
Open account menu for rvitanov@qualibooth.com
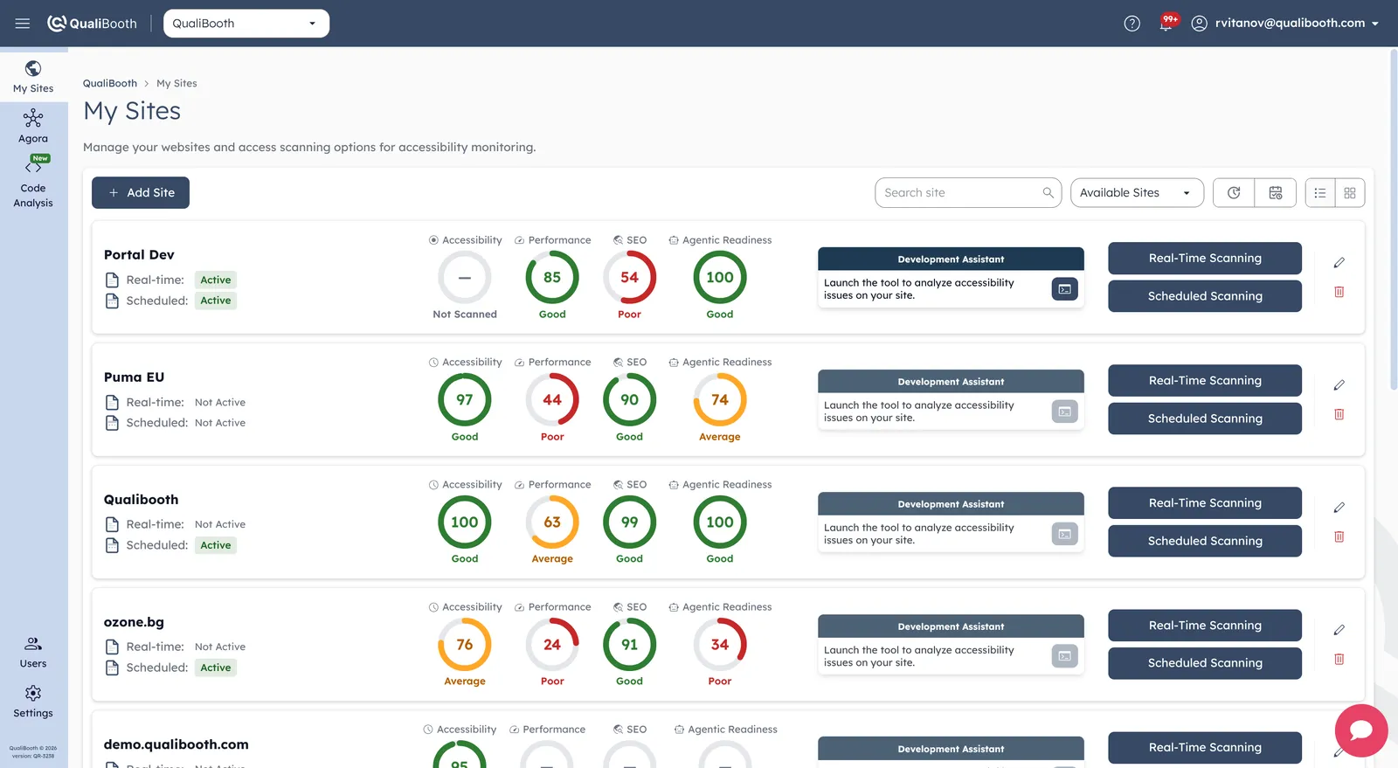[1284, 24]
